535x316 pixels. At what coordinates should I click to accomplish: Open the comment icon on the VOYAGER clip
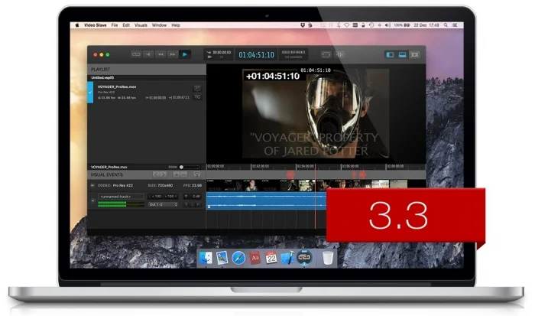(x=197, y=88)
